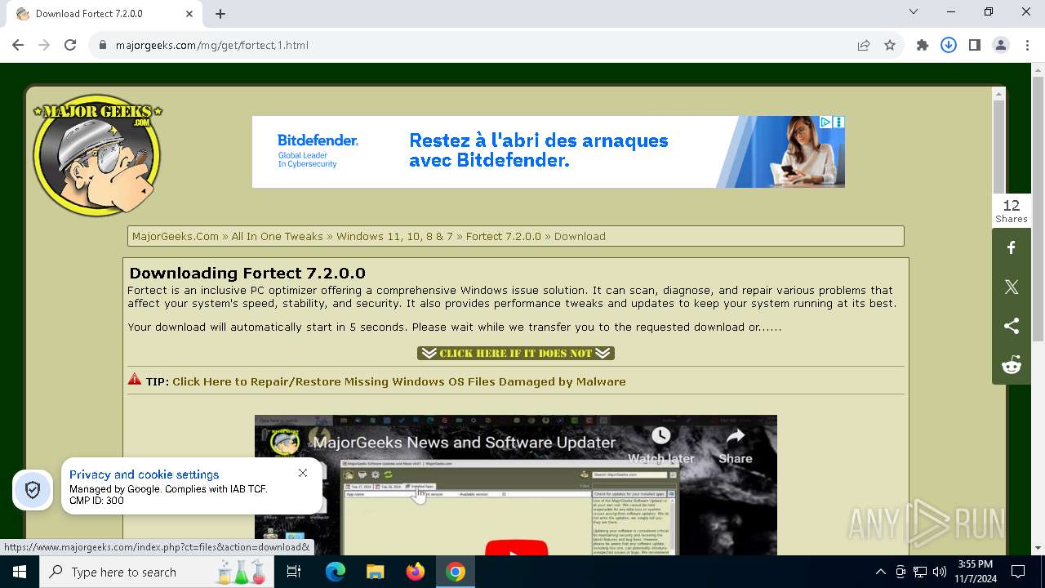
Task: Open network settings tray icon
Action: (x=920, y=572)
